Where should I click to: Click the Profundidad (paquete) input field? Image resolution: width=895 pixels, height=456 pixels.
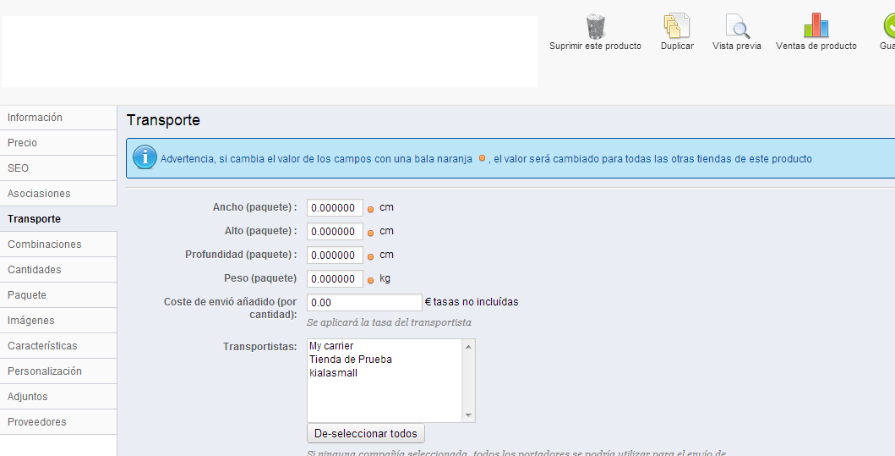[x=335, y=255]
